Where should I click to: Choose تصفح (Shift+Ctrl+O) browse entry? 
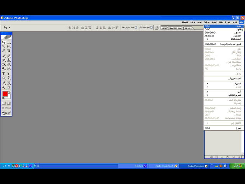[x=224, y=33]
